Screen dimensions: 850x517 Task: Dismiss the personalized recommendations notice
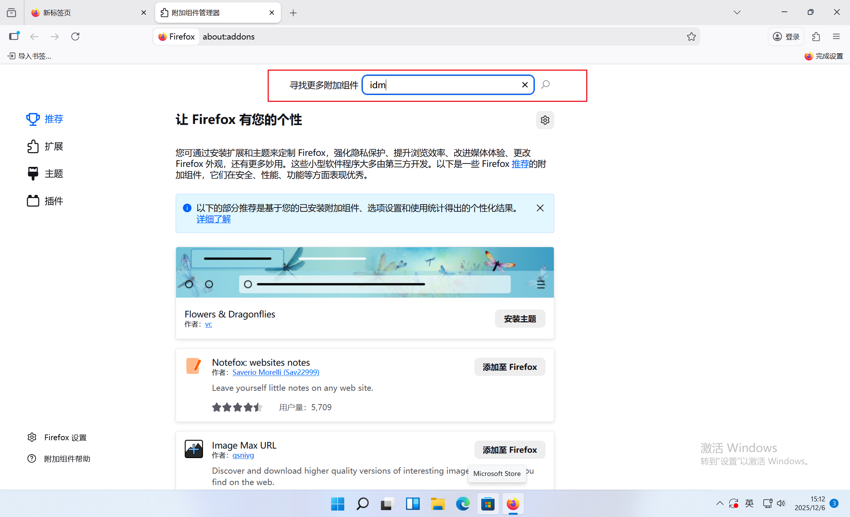(540, 208)
